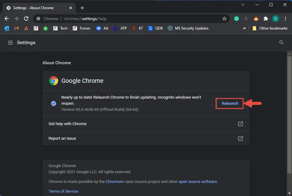Open the Extensions puzzle piece menu
Viewport: 292px width, 196px height.
pos(266,19)
